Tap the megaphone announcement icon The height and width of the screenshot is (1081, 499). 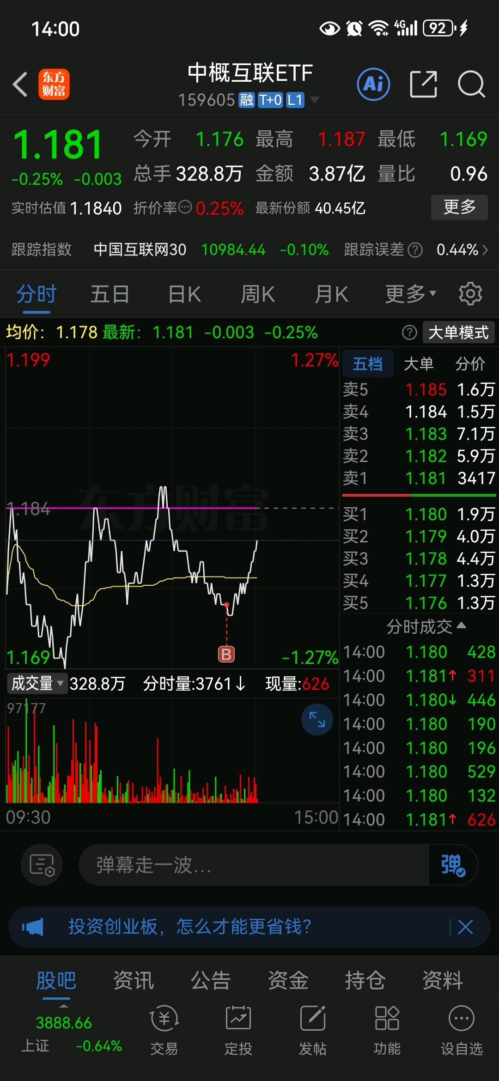pyautogui.click(x=33, y=927)
